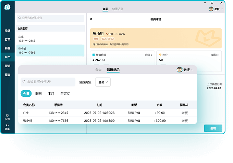Select the 今日 date filter
Screen dimensions: 233x163
point(26,93)
